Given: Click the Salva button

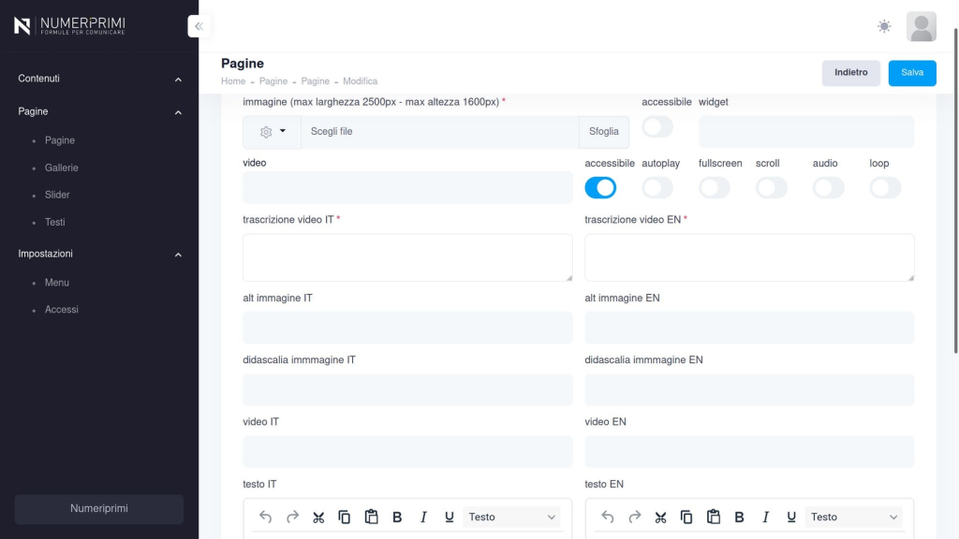Looking at the screenshot, I should (911, 73).
